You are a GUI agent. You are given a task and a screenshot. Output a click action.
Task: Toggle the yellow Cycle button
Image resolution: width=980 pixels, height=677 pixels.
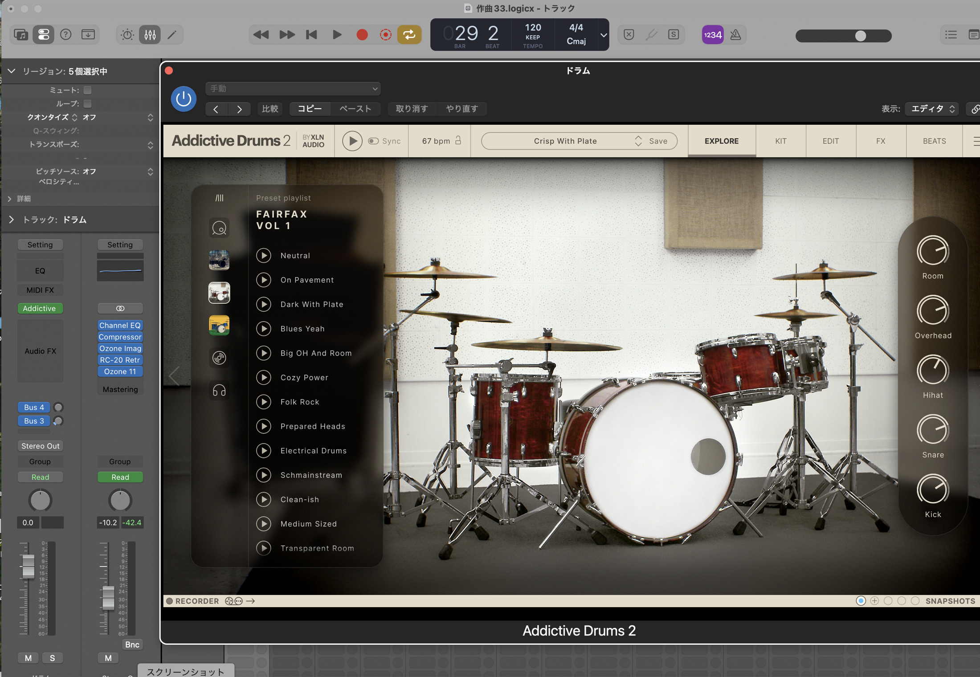pos(409,35)
